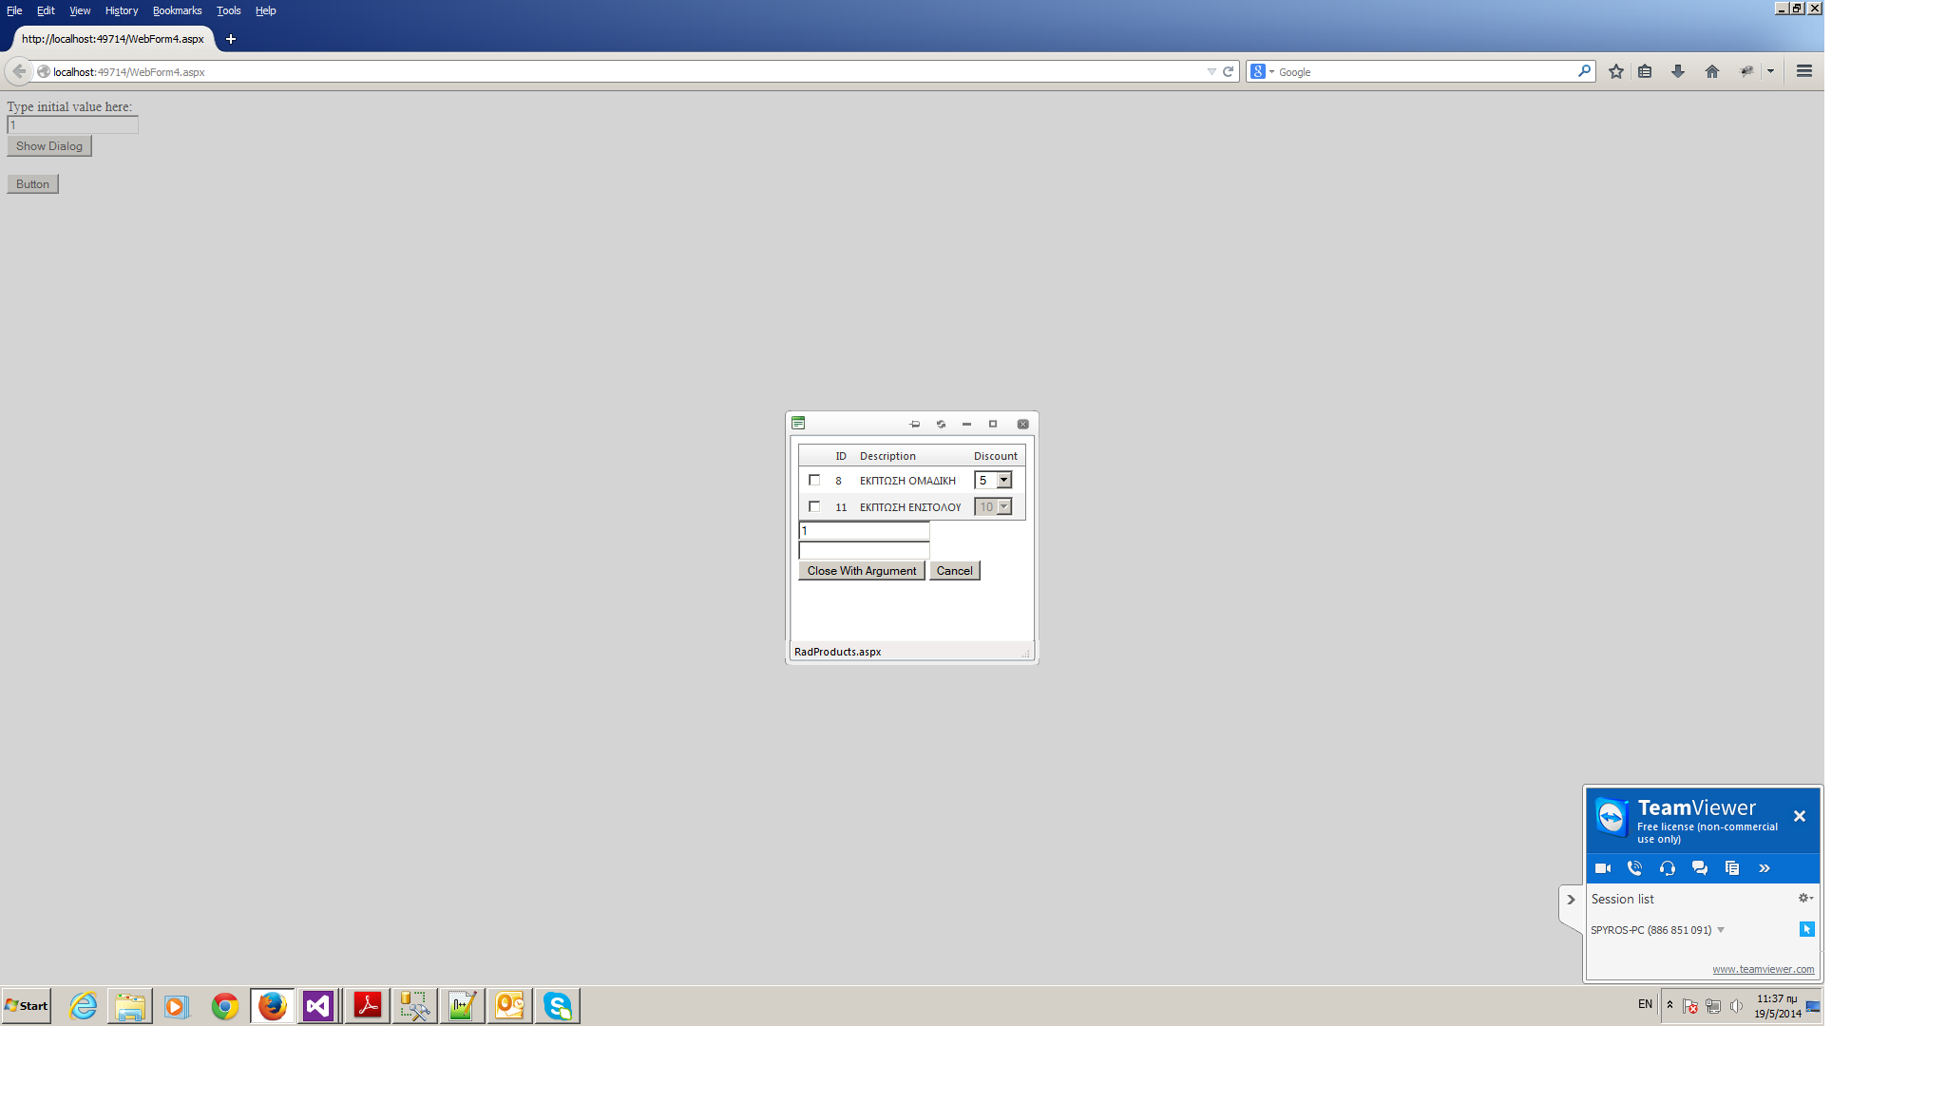
Task: Open TeamViewer chat bubbles icon
Action: coord(1700,868)
